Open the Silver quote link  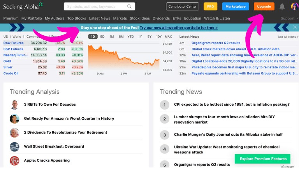coord(8,67)
